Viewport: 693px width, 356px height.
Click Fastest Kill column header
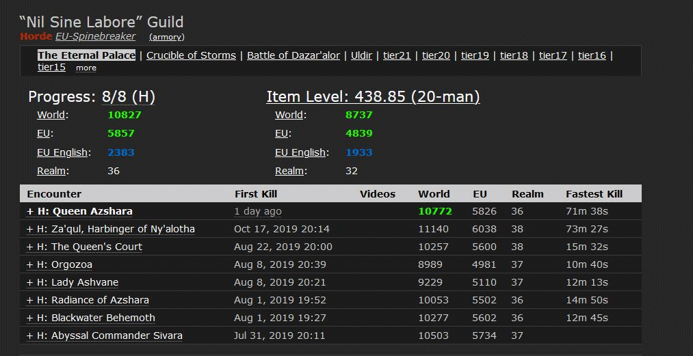[x=594, y=194]
